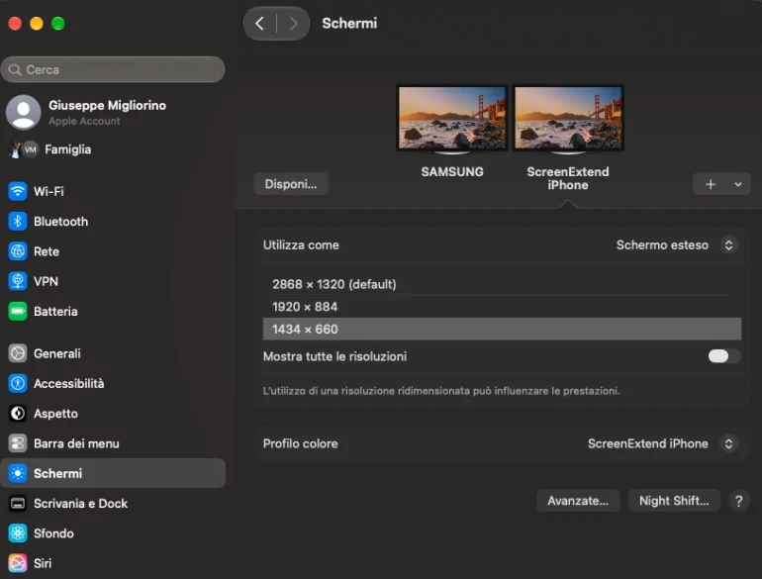
Task: Click the search magnifier icon
Action: (x=15, y=70)
